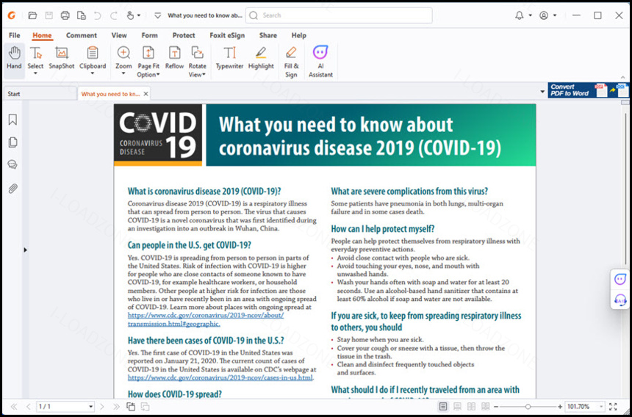
Task: Open the Help ribbon tab
Action: (299, 35)
